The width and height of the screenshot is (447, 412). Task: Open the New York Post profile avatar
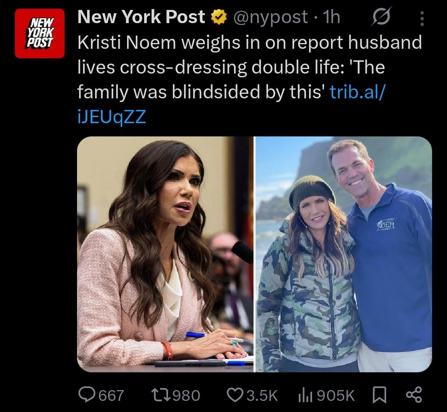click(40, 33)
